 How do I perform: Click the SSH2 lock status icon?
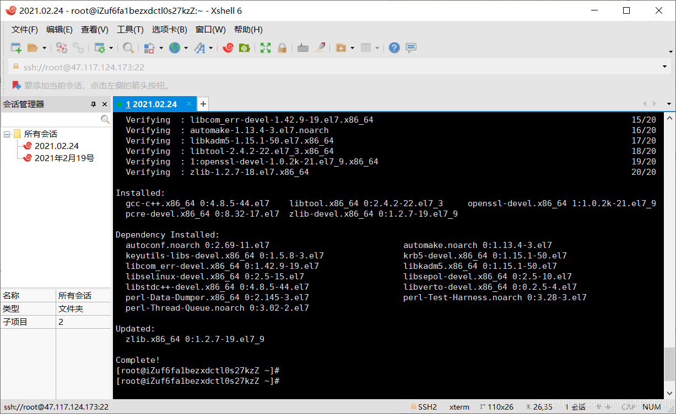coord(413,407)
